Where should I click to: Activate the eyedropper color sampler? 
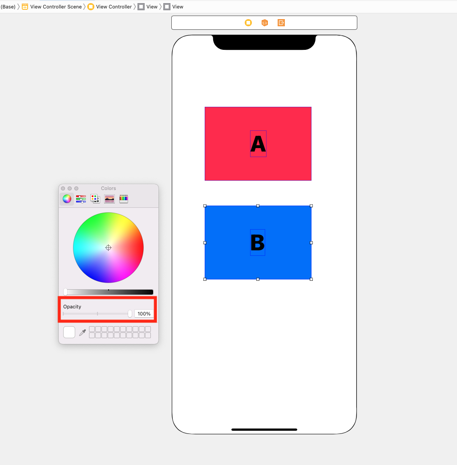(x=82, y=332)
